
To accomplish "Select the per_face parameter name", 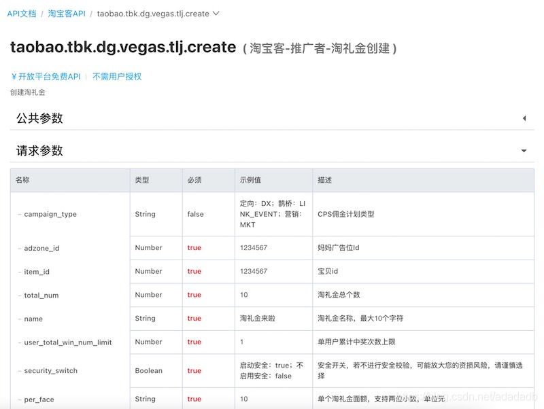I will point(39,399).
